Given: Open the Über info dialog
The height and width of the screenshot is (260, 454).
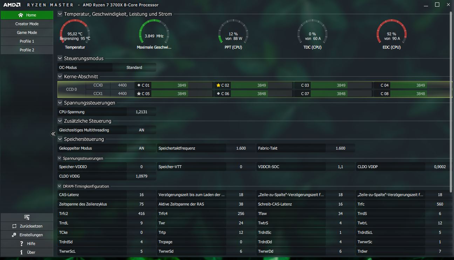Looking at the screenshot, I should (x=27, y=252).
